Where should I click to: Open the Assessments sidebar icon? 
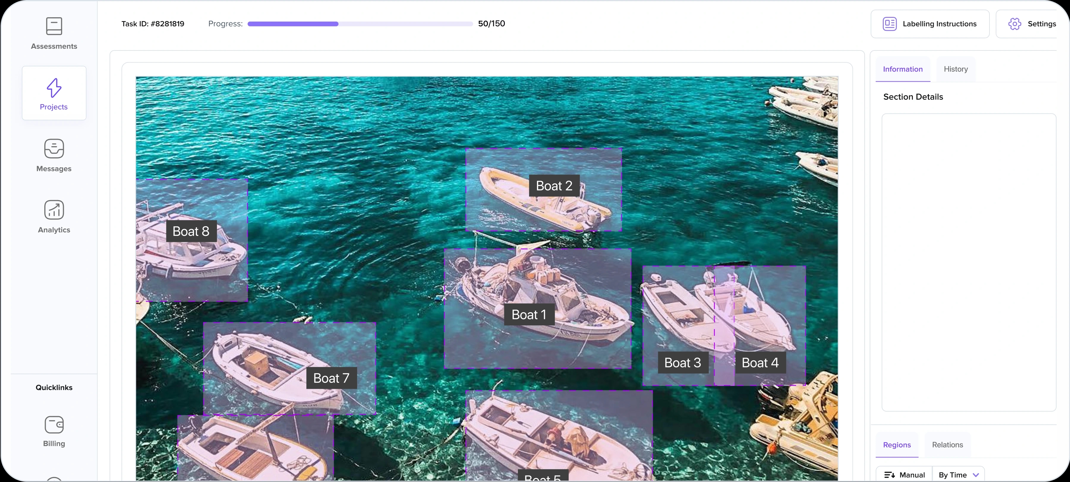pos(54,26)
